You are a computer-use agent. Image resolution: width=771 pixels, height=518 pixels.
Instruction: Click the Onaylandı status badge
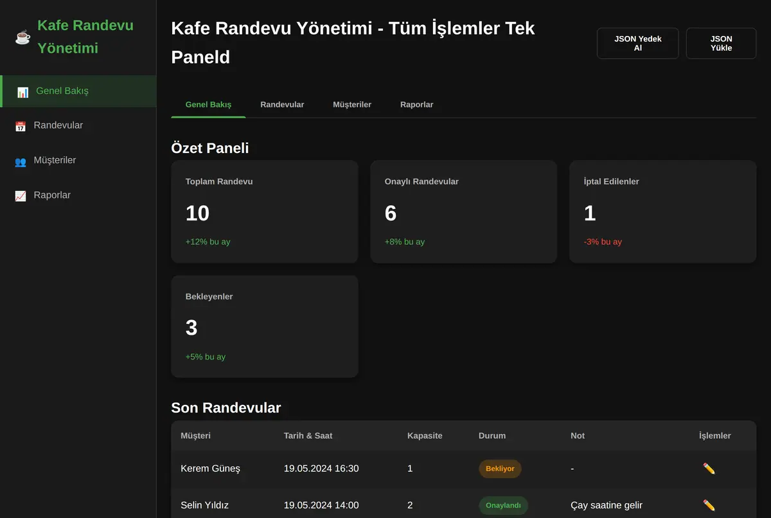point(503,505)
